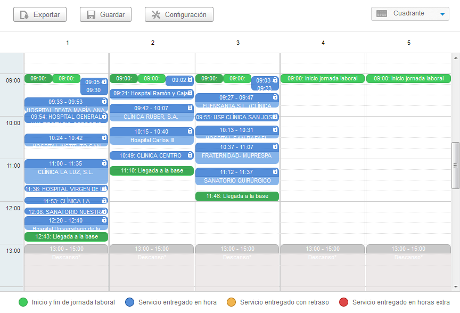Select Hospital Carlos III appointment
The image size is (460, 313).
(152, 136)
